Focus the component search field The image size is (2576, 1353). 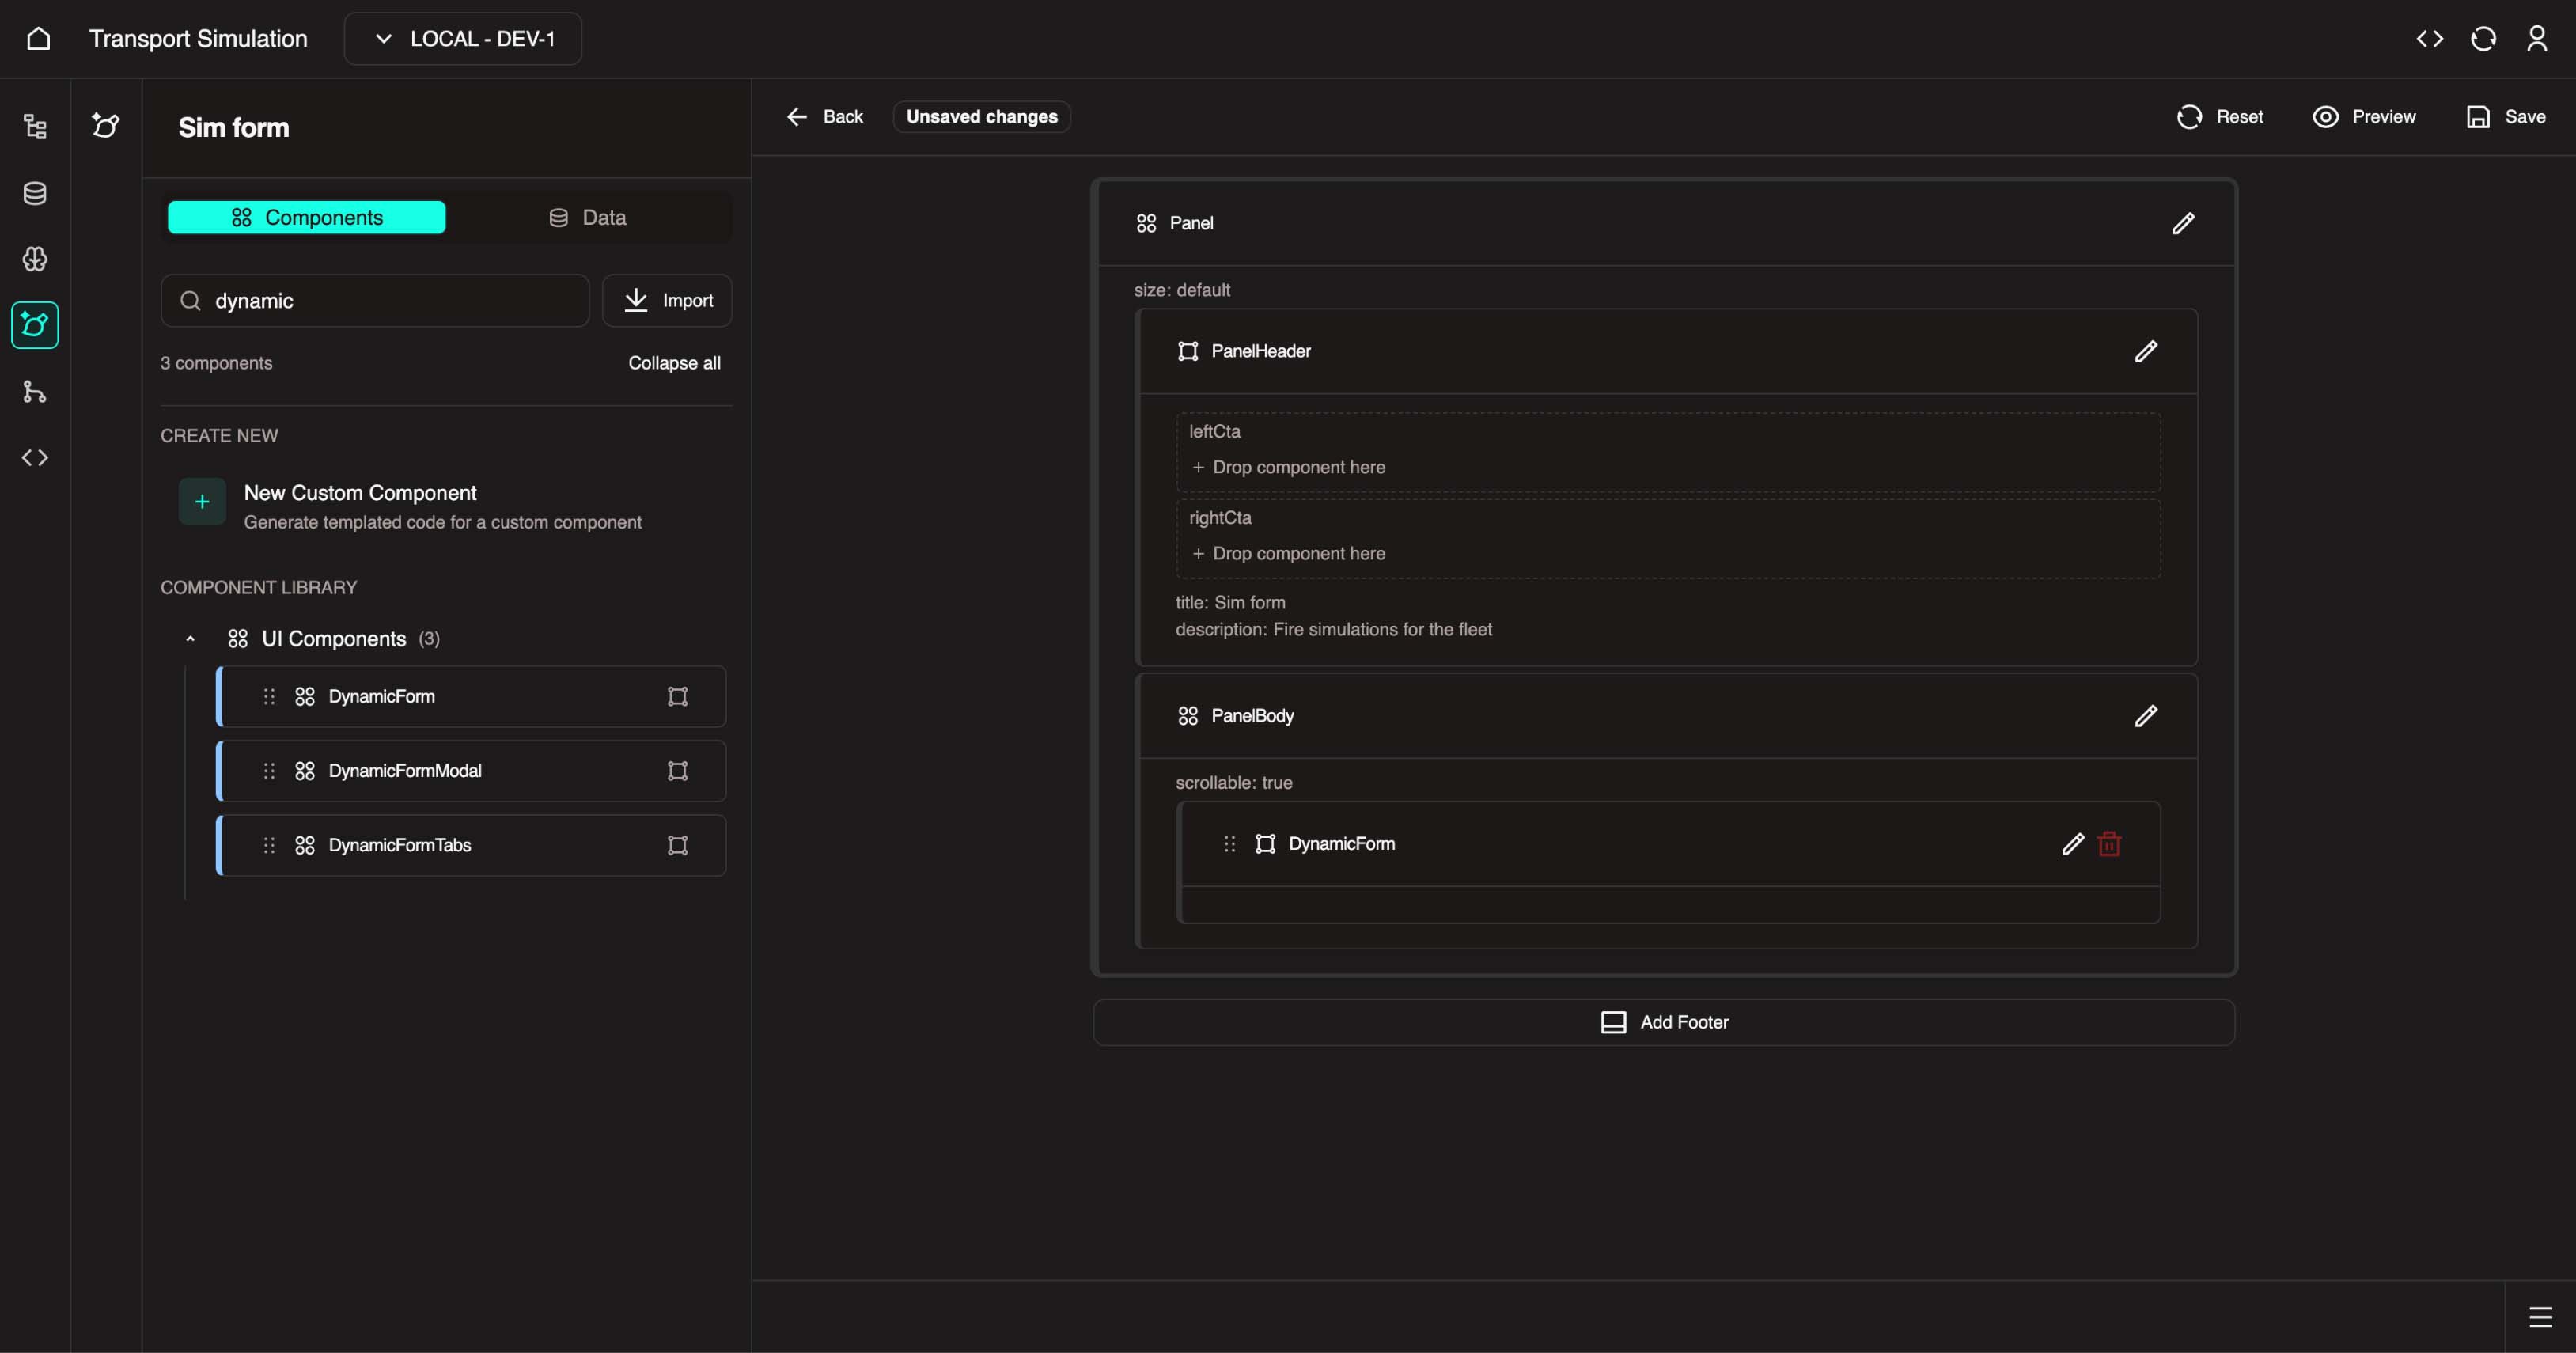click(375, 300)
